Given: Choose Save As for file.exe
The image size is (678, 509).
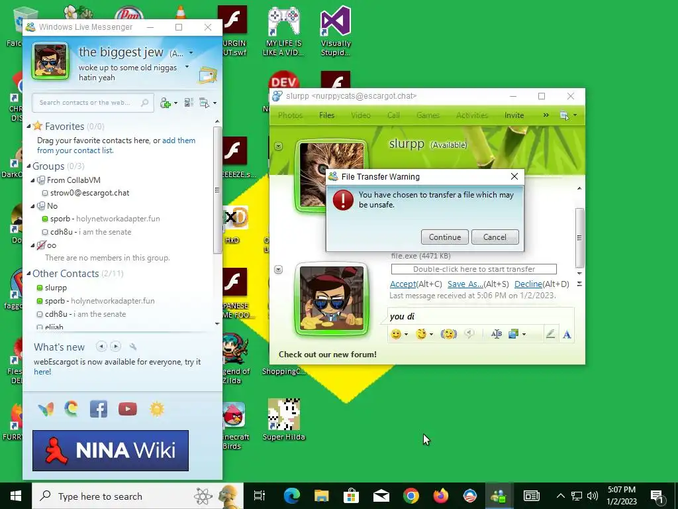Looking at the screenshot, I should click(465, 284).
